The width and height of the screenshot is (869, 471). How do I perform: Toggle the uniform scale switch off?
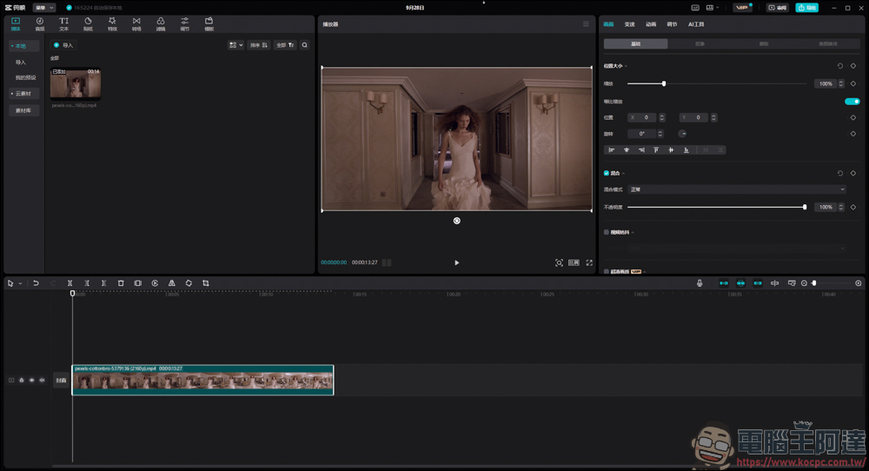point(852,102)
